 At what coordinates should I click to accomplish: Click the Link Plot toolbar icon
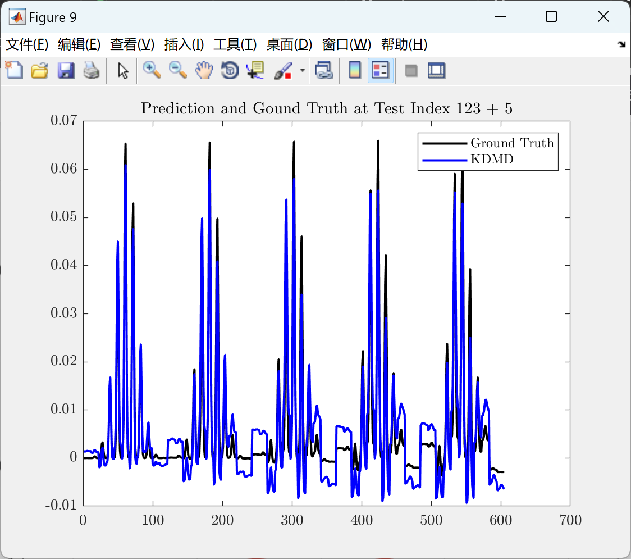[324, 70]
